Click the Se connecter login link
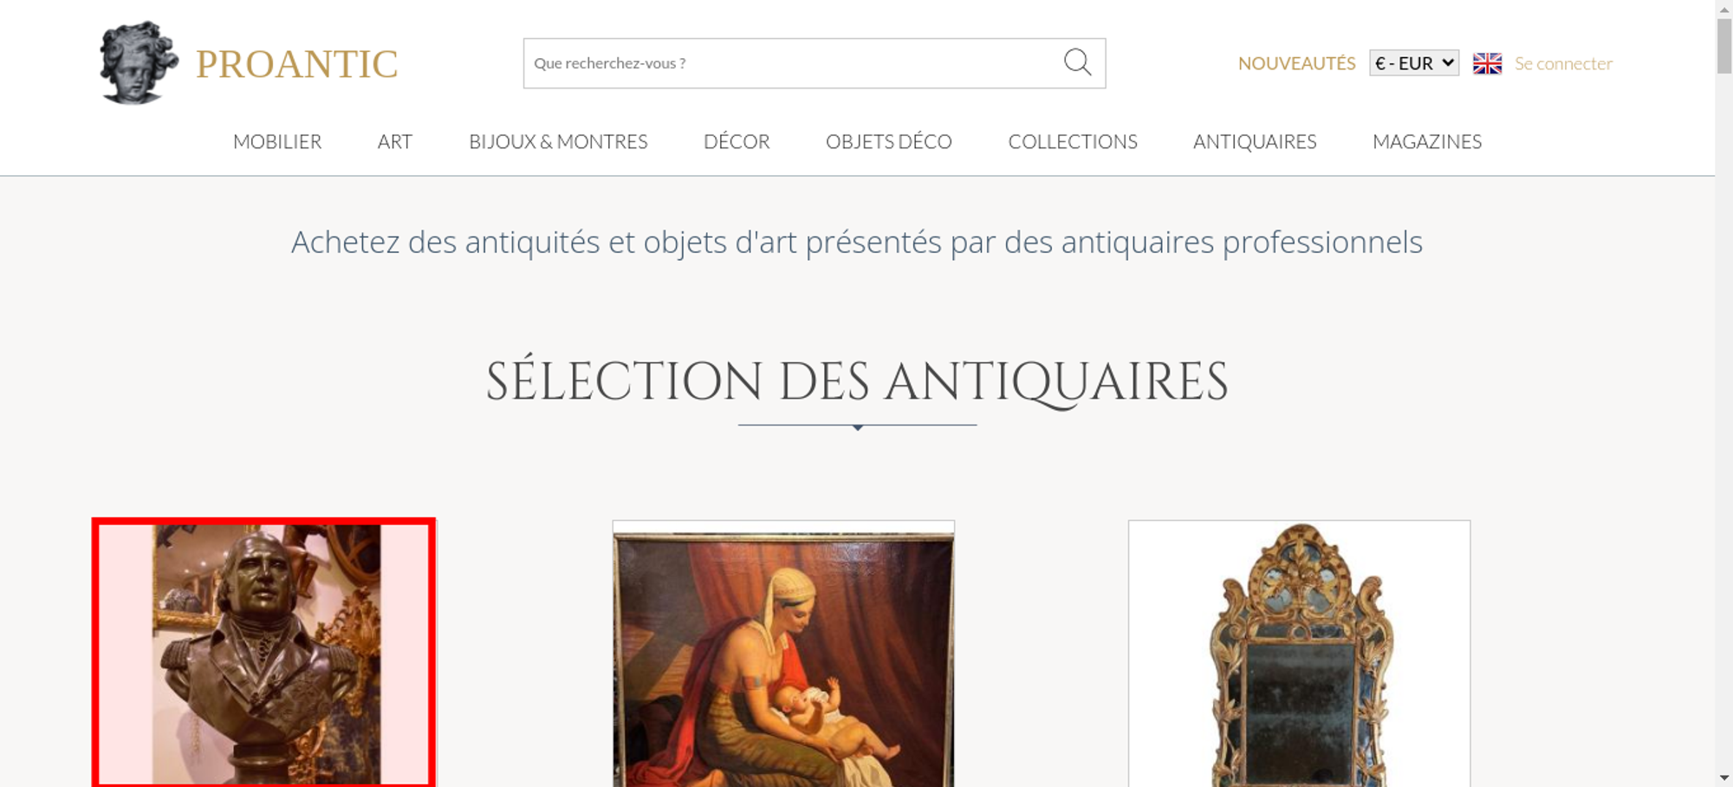The image size is (1733, 787). 1563,63
